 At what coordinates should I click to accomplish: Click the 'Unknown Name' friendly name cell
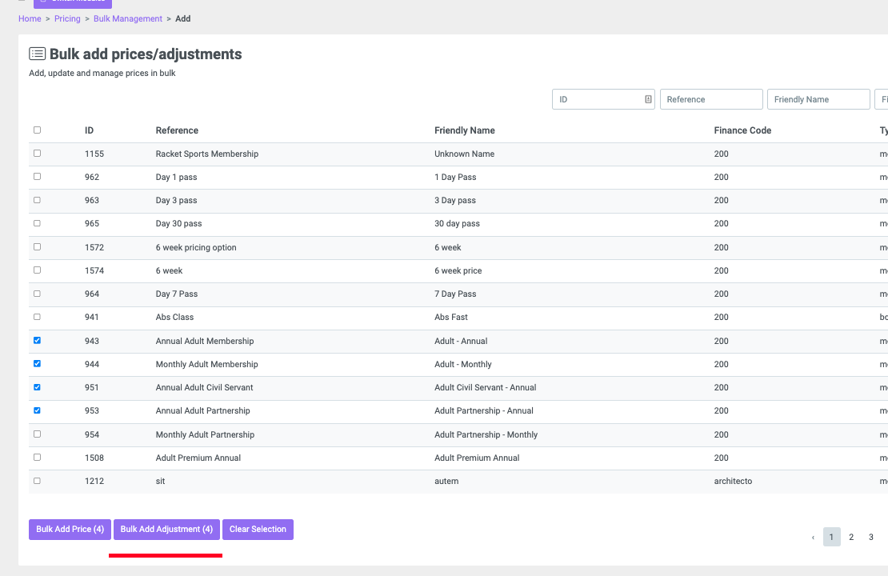tap(464, 154)
